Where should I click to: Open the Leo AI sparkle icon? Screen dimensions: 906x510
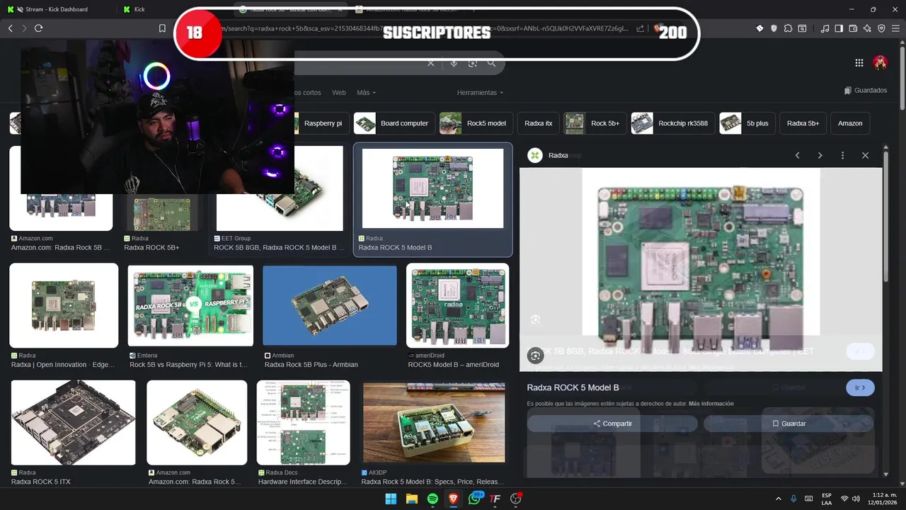pos(867,28)
